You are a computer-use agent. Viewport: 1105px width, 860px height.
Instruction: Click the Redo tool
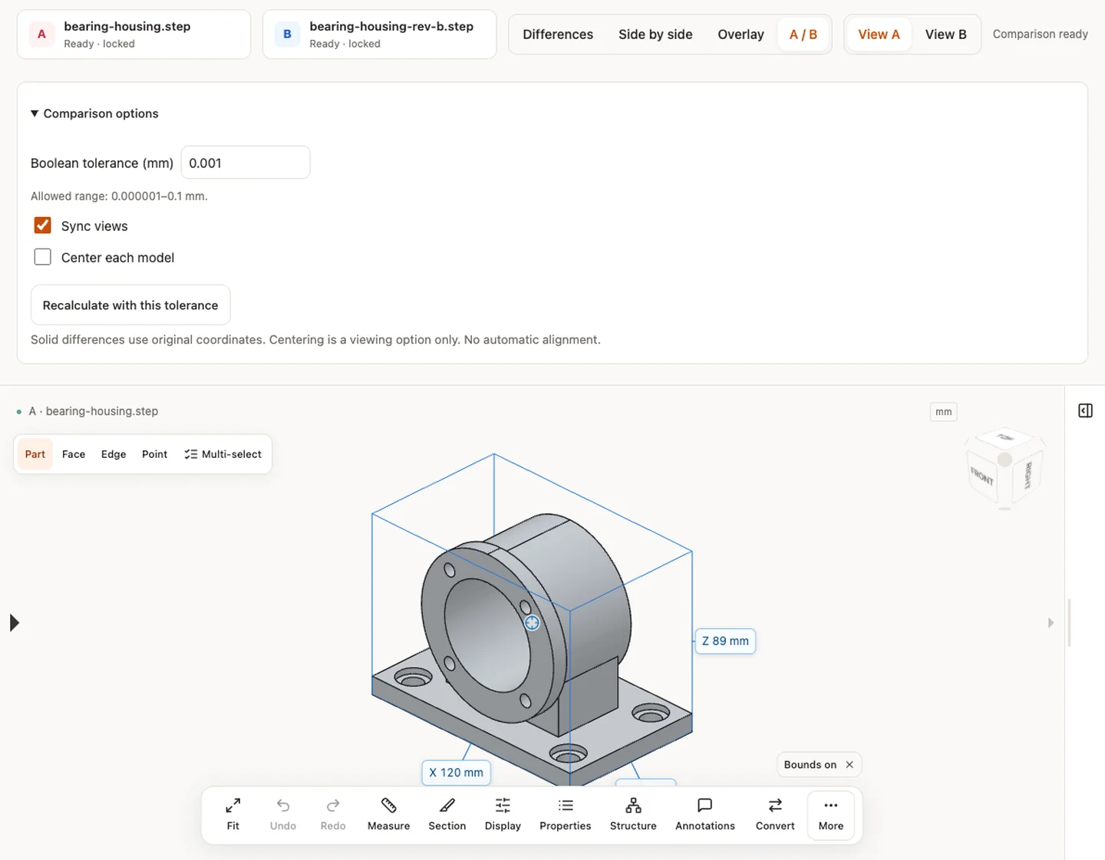[x=333, y=815]
